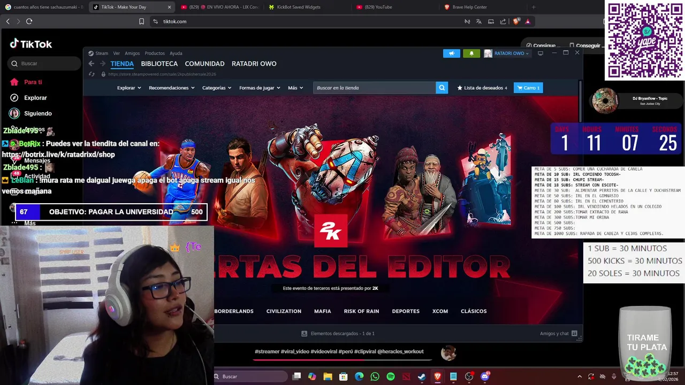Select the DEPORTES section link
The height and width of the screenshot is (385, 685).
[406, 311]
